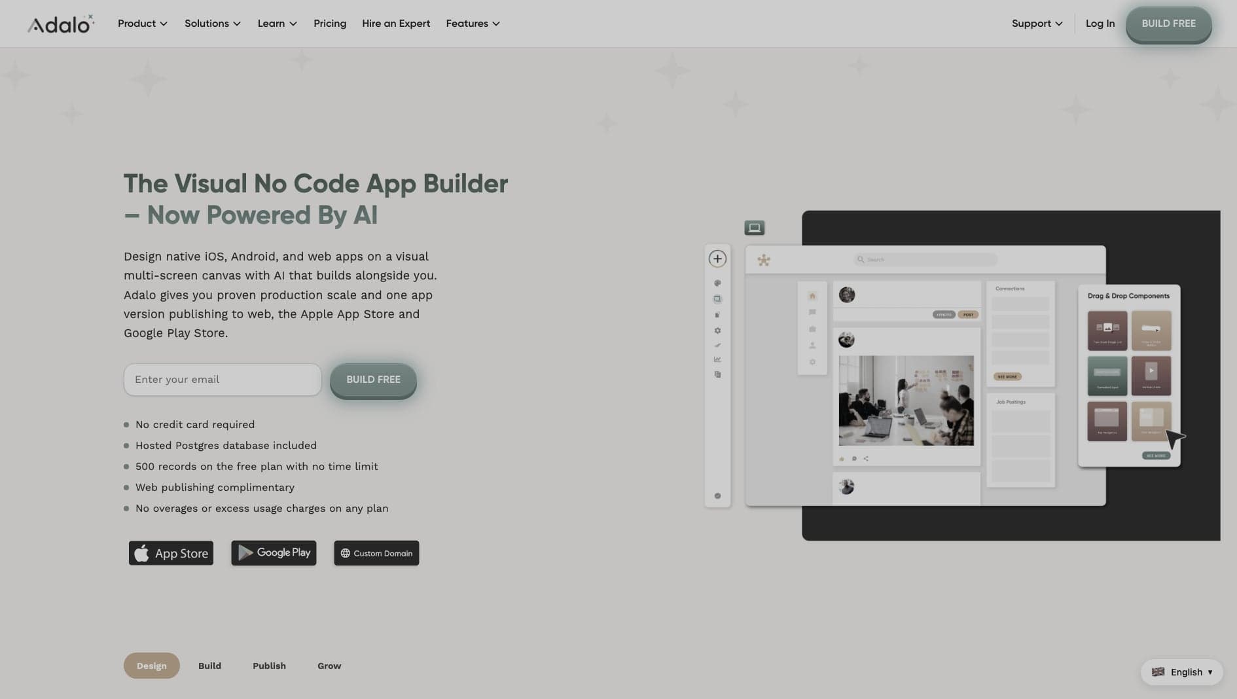The image size is (1237, 699).
Task: Click the text "No credit card required"
Action: coord(195,425)
